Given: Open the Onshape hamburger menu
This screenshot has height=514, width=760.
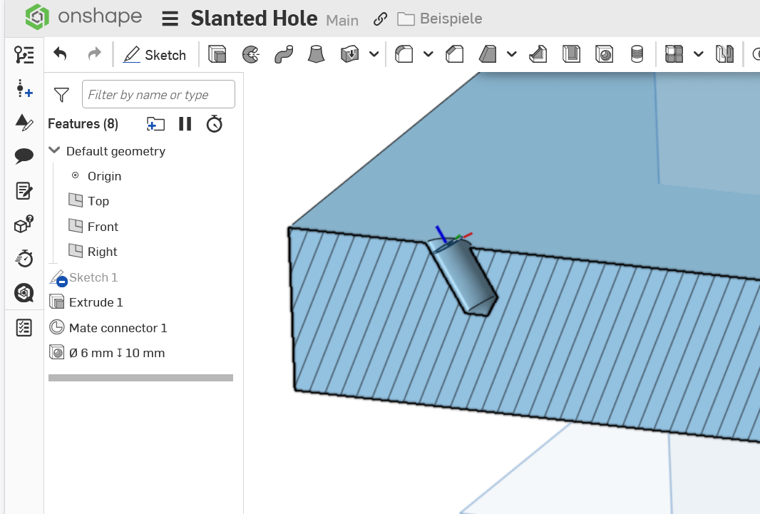Looking at the screenshot, I should pos(170,19).
